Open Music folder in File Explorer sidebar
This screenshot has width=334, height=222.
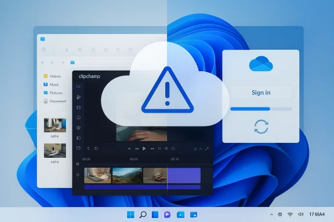click(52, 84)
